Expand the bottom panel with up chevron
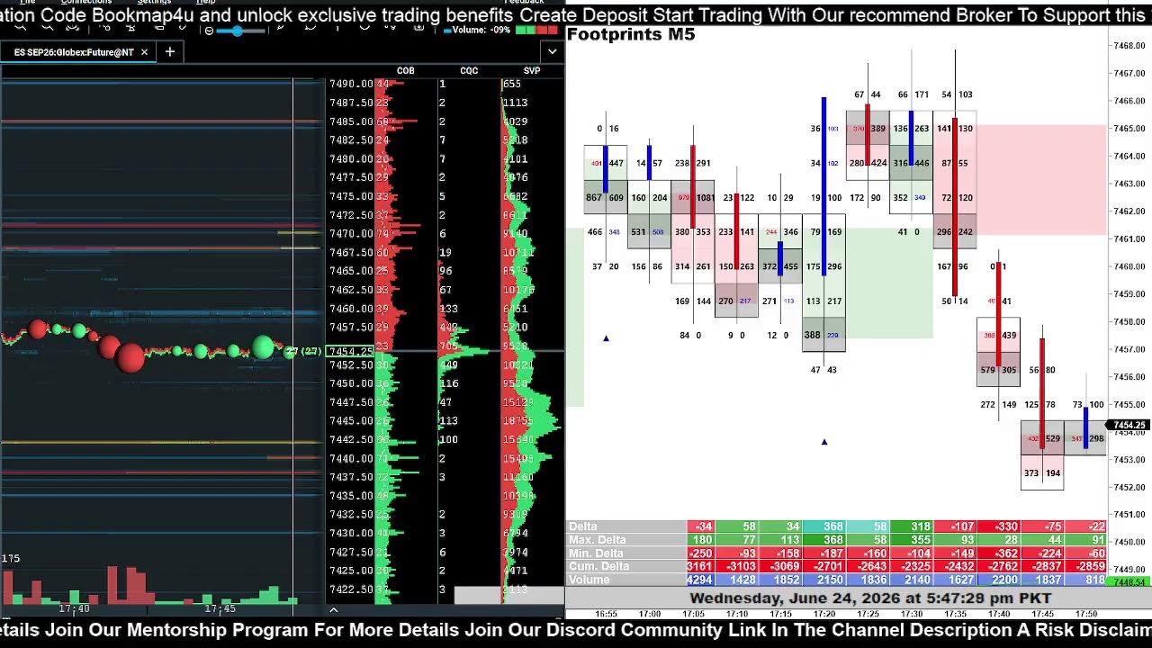 (x=333, y=611)
